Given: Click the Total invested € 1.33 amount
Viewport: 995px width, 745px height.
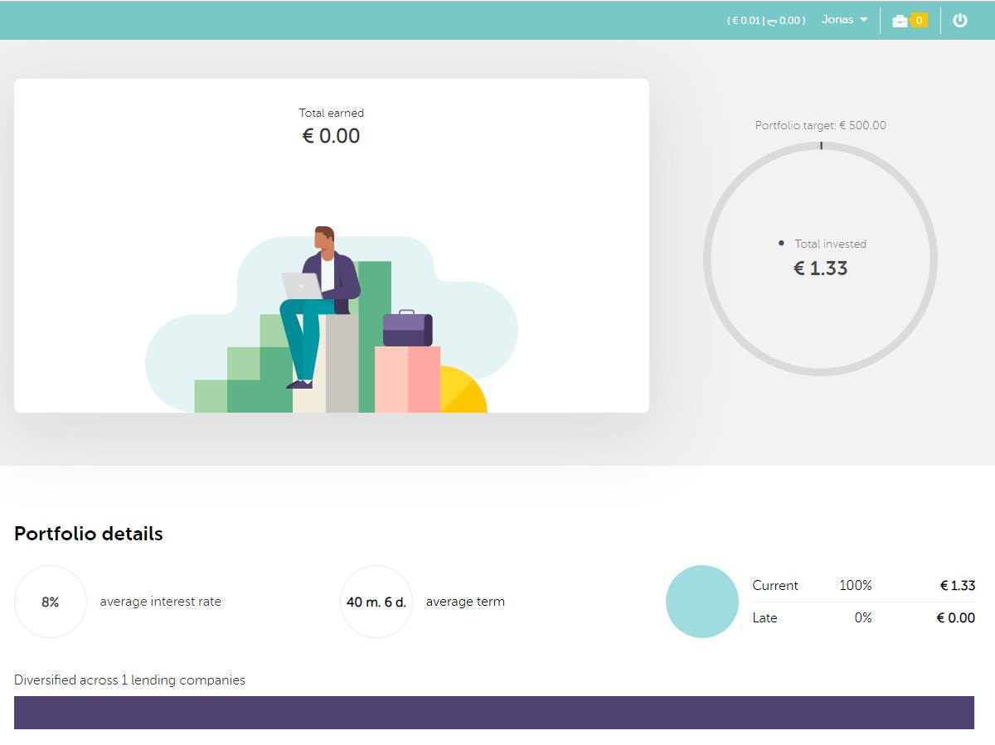Looking at the screenshot, I should [x=820, y=268].
